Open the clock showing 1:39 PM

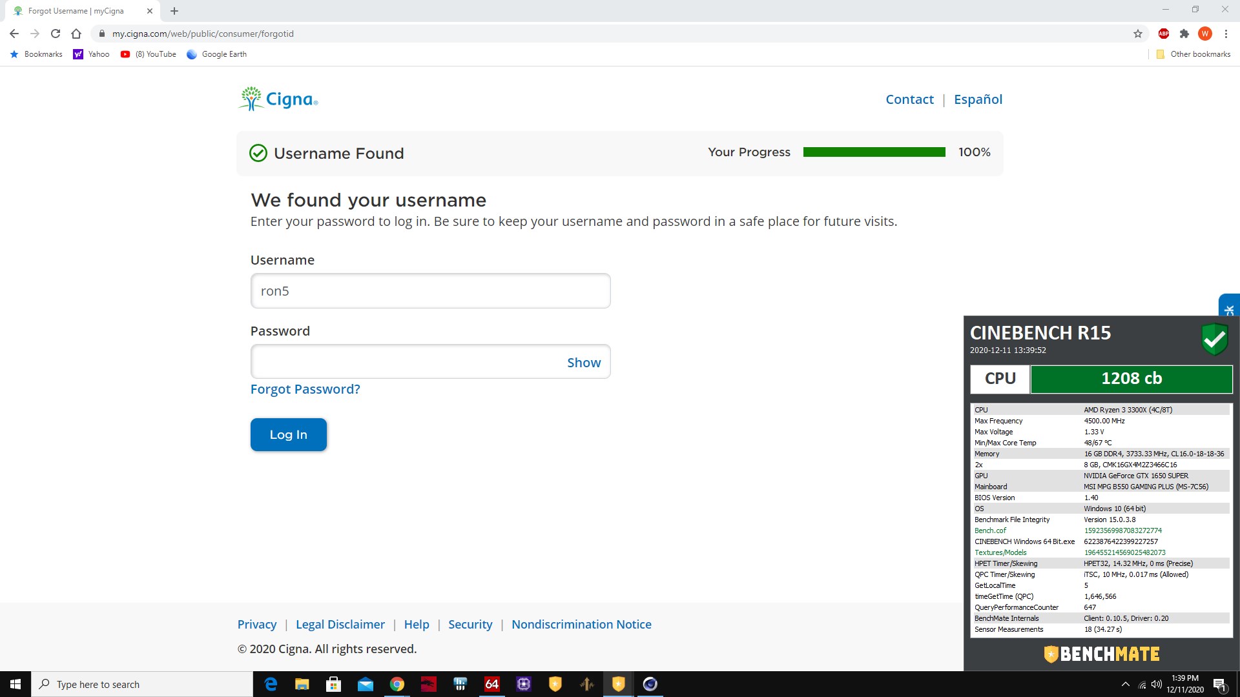(1185, 684)
